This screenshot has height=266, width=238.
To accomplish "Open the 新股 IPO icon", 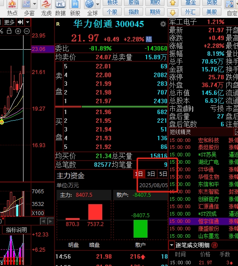I will point(75,8).
